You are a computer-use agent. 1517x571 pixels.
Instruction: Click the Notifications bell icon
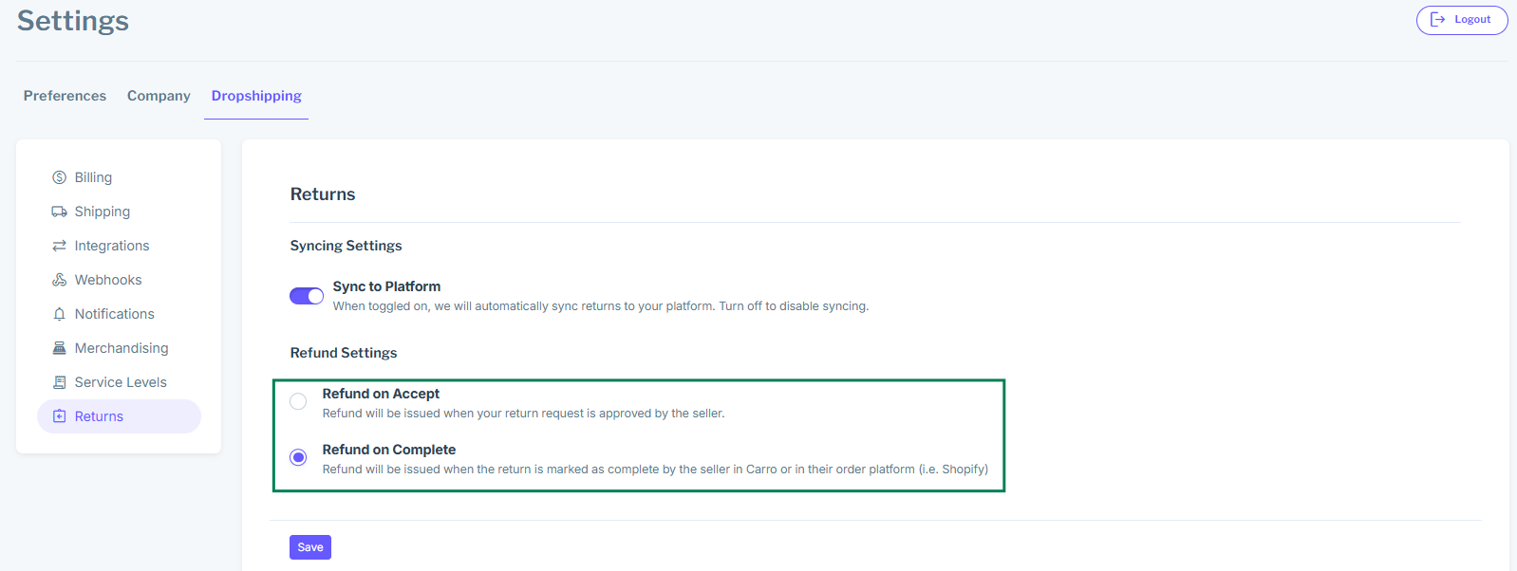pos(59,314)
